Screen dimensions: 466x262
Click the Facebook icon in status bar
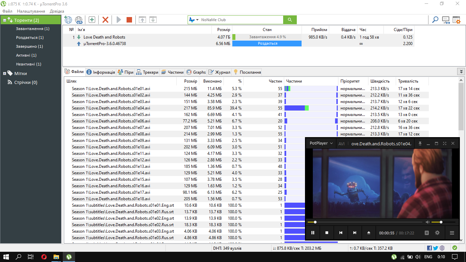click(x=429, y=248)
